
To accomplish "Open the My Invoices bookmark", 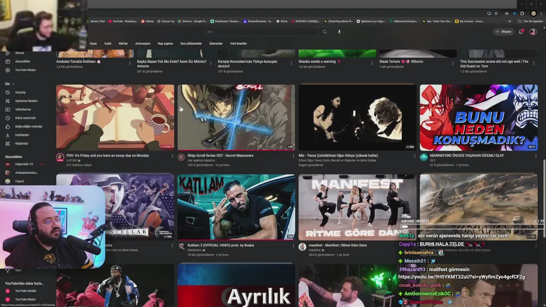I will tap(470, 21).
